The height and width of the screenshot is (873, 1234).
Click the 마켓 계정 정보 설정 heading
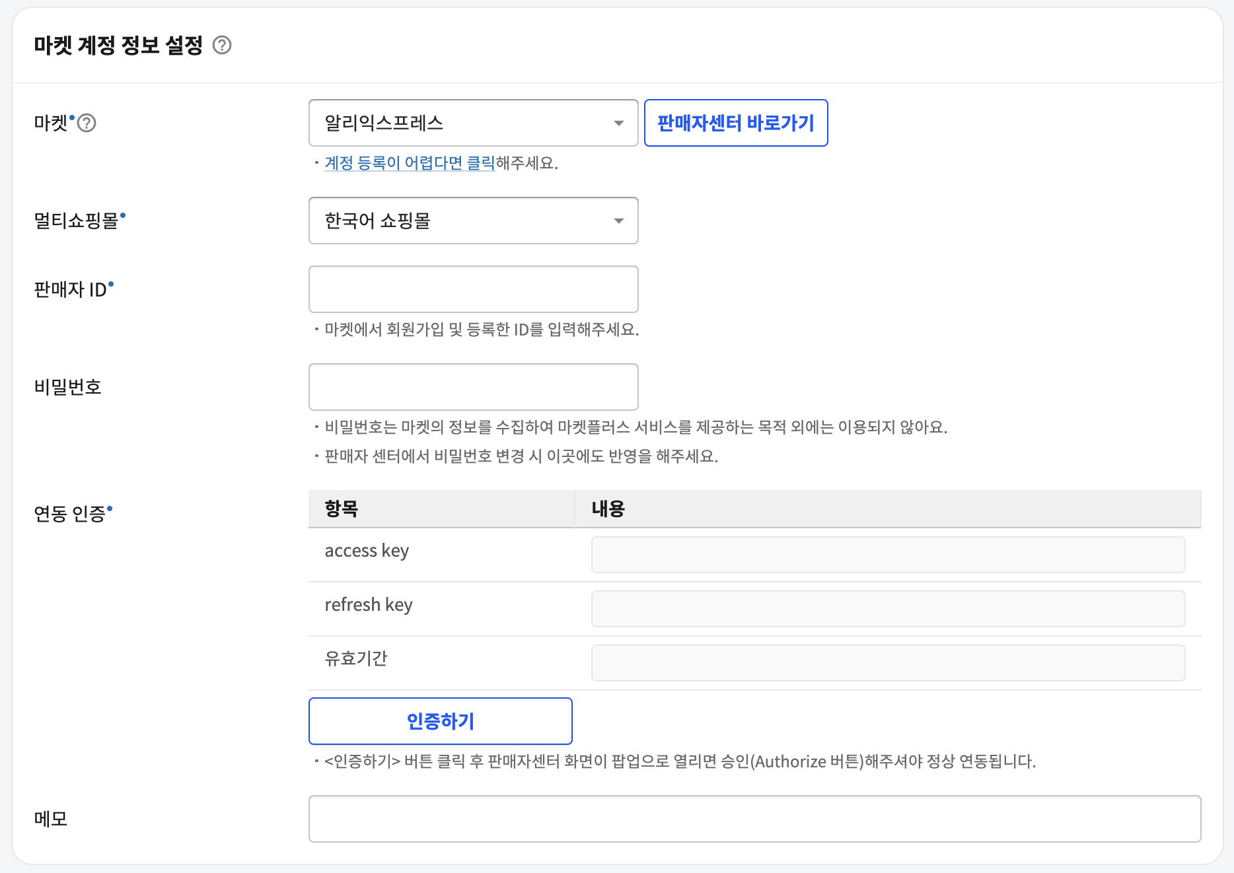coord(118,45)
